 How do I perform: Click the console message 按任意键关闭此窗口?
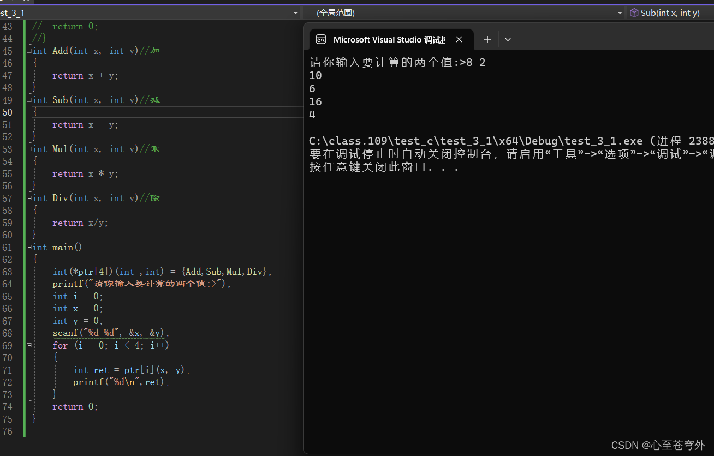[x=384, y=167]
